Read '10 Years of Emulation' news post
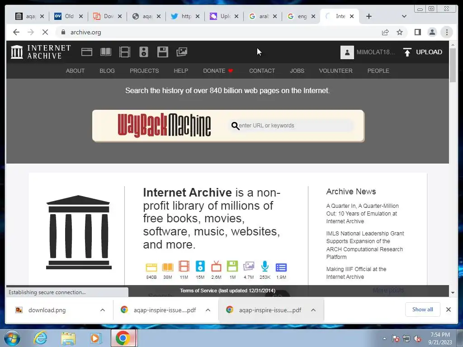Screen dimensions: 463x347 point(363,214)
